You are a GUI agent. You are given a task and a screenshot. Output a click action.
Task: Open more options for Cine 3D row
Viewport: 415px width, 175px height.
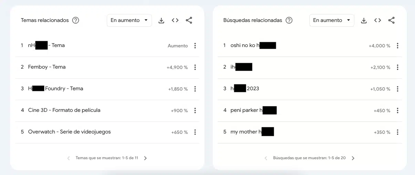195,110
